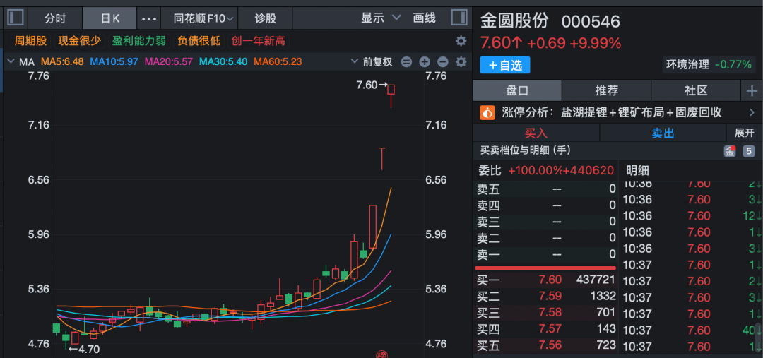
Task: Click the plus circle zoom-in icon on chart
Action: click(x=425, y=62)
